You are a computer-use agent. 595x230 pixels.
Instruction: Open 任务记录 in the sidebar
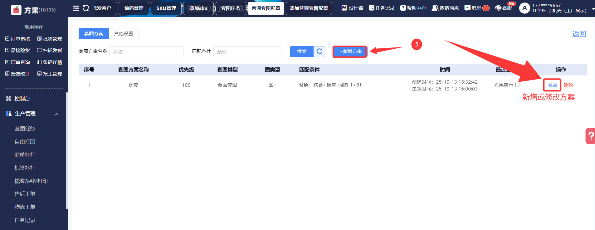point(25,220)
